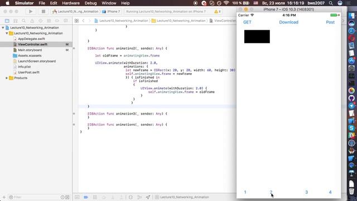Click the ViewController breadcrumb in jump bar

coord(223,21)
